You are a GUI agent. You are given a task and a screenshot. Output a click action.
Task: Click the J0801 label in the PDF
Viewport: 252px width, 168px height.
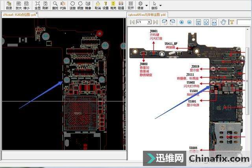pos(154,31)
